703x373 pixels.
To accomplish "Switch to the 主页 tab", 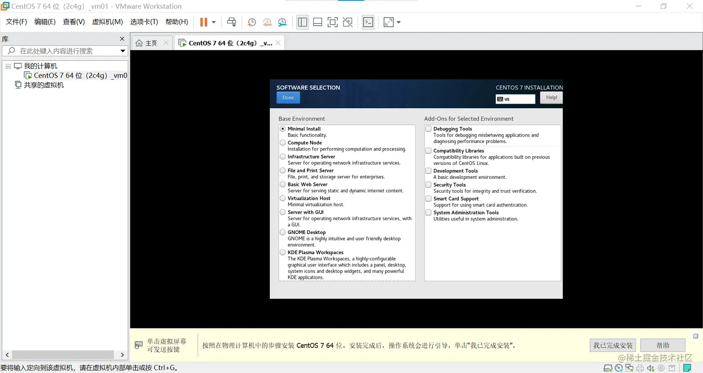I will 146,43.
